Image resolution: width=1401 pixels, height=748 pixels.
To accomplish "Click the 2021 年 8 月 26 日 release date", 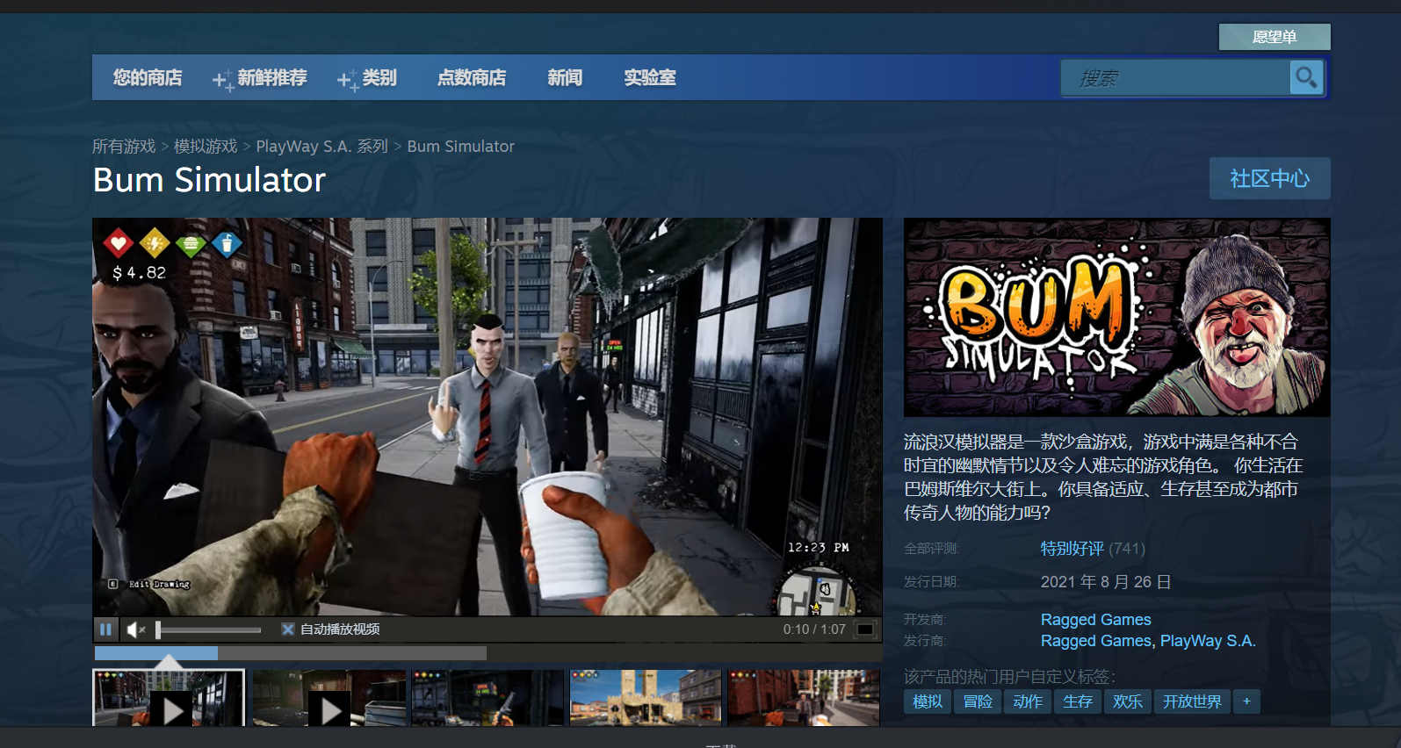I will pos(1106,582).
